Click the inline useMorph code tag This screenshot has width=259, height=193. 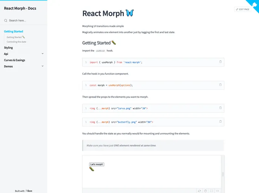pyautogui.click(x=101, y=51)
